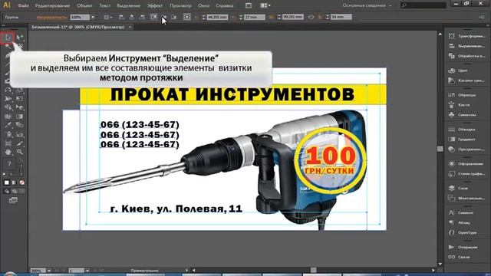The height and width of the screenshot is (276, 491).
Task: Click the opacity 100% input field
Action: [x=80, y=17]
